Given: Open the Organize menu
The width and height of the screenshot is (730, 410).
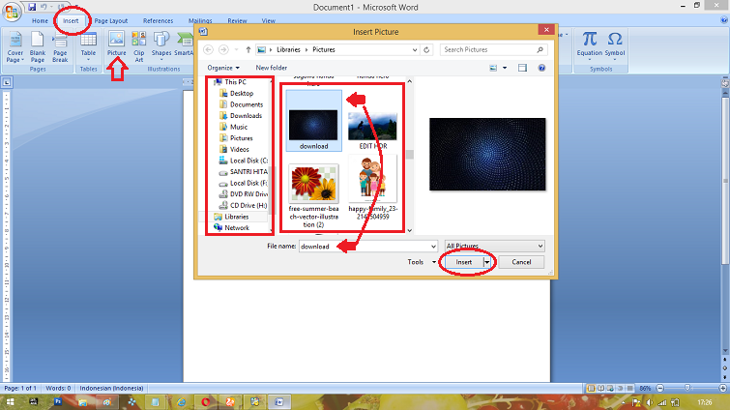Looking at the screenshot, I should 223,68.
